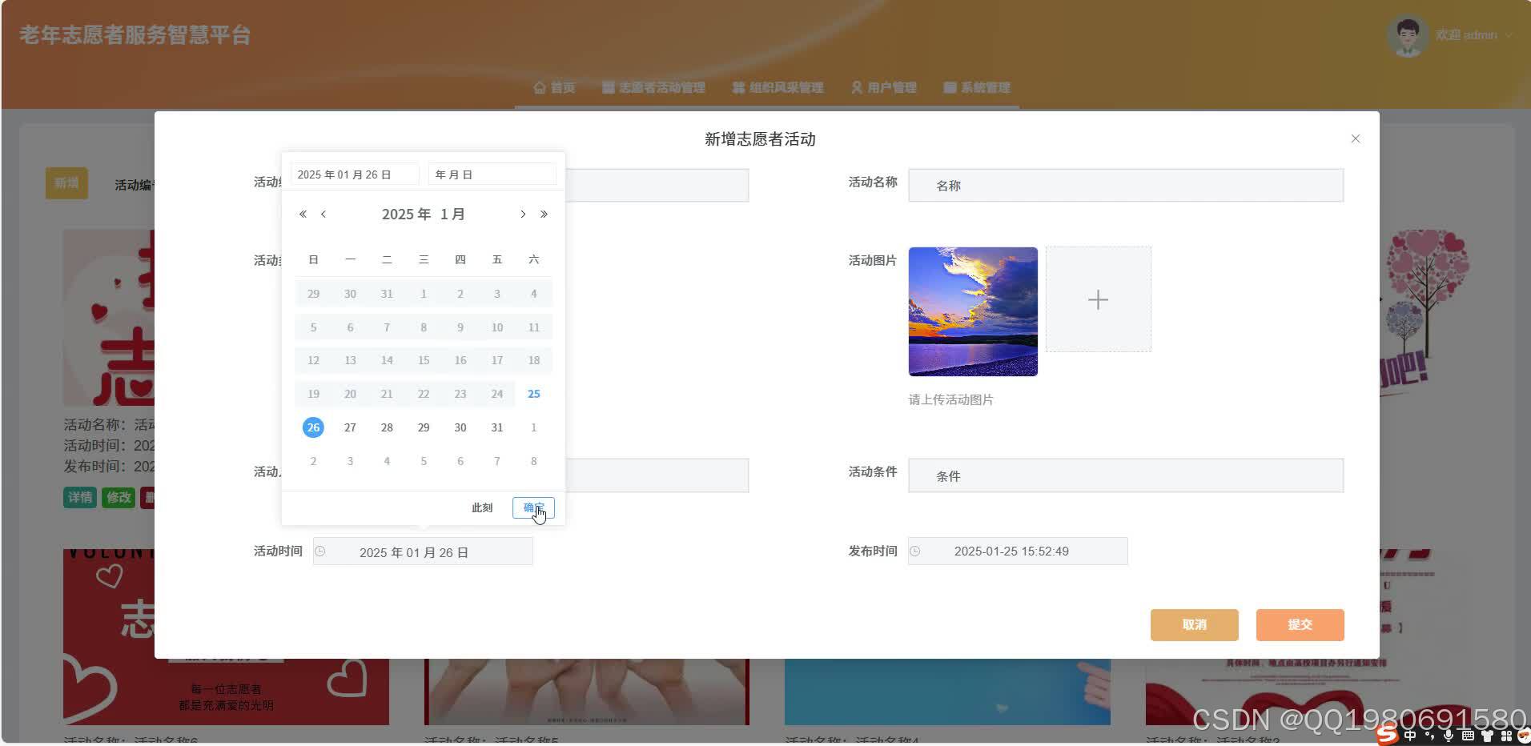Go to previous year with double-left chevron
This screenshot has width=1531, height=746.
[303, 214]
